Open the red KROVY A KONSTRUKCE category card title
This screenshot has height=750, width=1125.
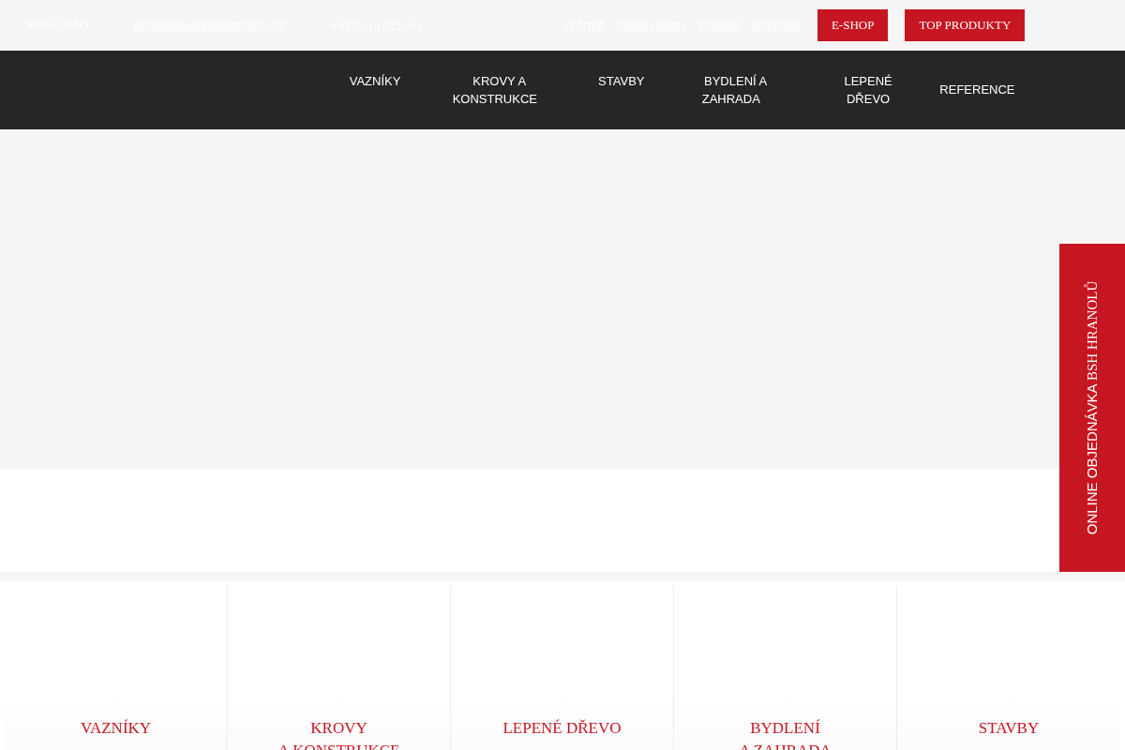point(339,737)
